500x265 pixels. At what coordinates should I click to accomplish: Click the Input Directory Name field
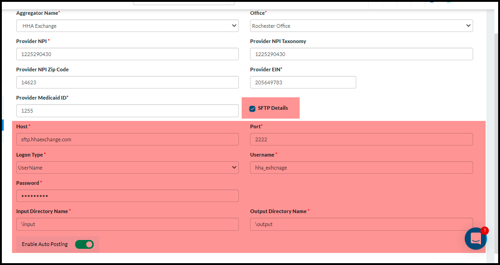[127, 224]
